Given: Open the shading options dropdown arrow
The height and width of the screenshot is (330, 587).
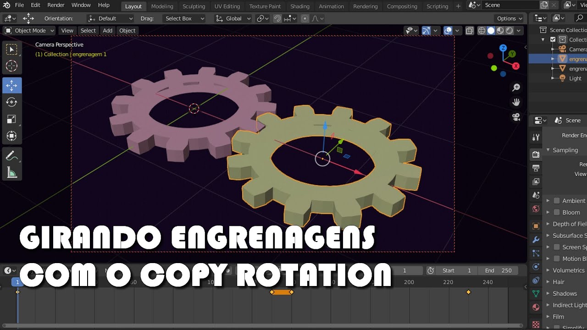Looking at the screenshot, I should (x=519, y=31).
